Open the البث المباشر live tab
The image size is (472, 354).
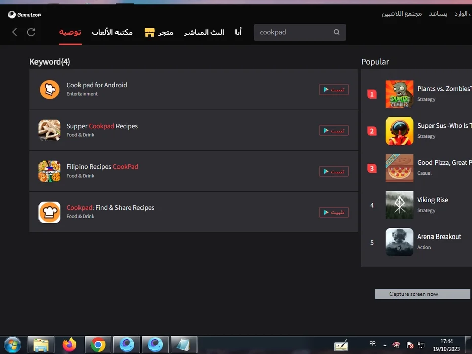(x=204, y=32)
